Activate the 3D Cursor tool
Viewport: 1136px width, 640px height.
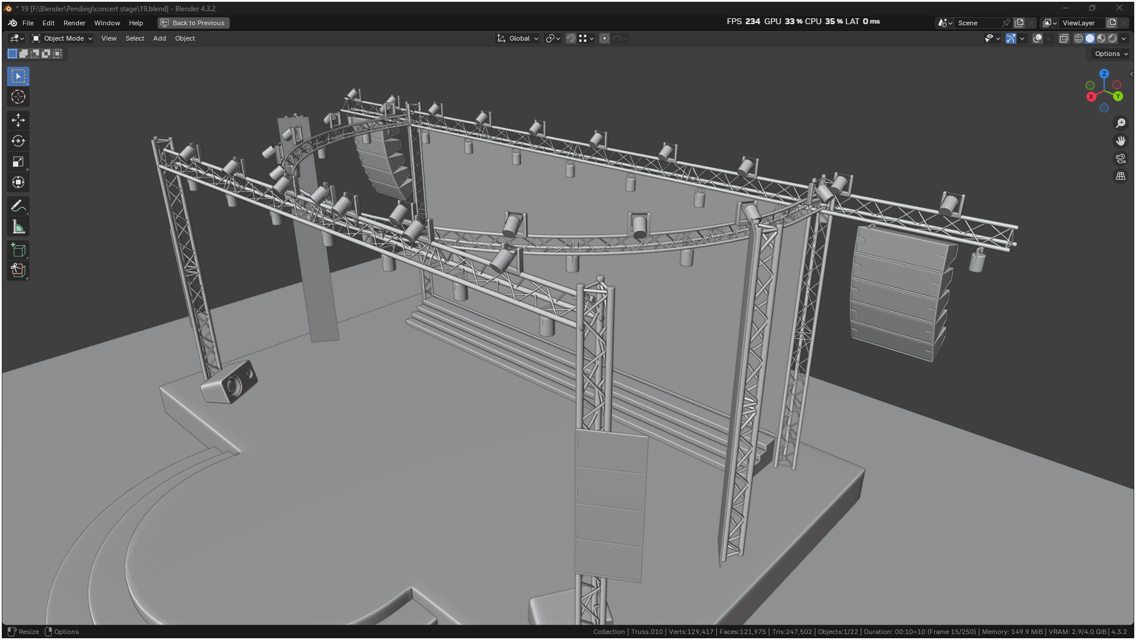(18, 97)
